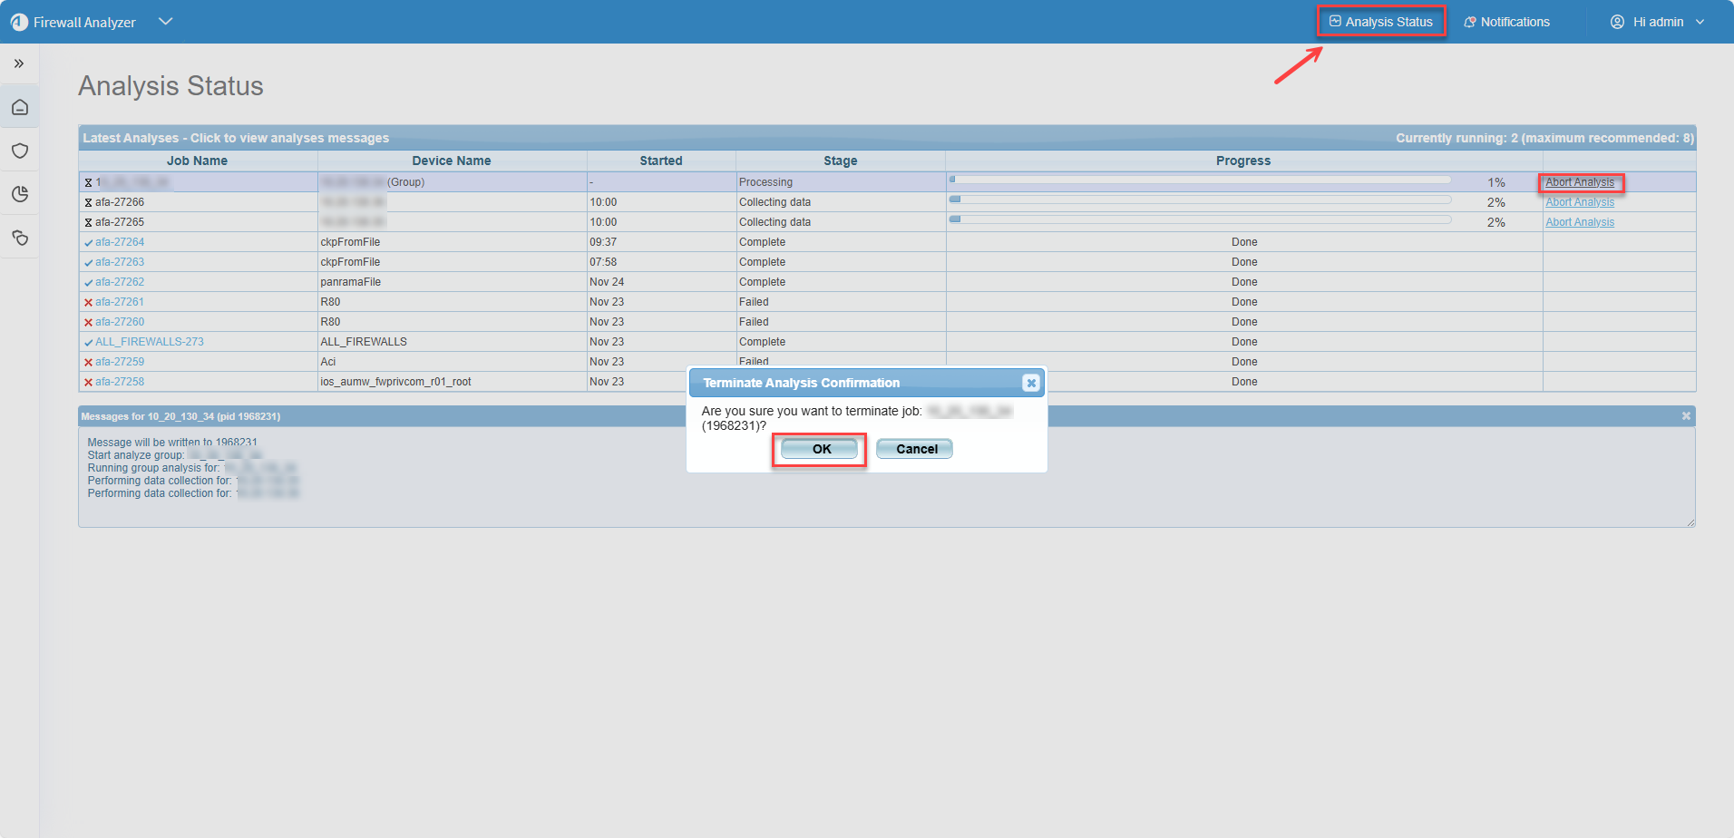Open the Analysis Status page

tap(1381, 22)
